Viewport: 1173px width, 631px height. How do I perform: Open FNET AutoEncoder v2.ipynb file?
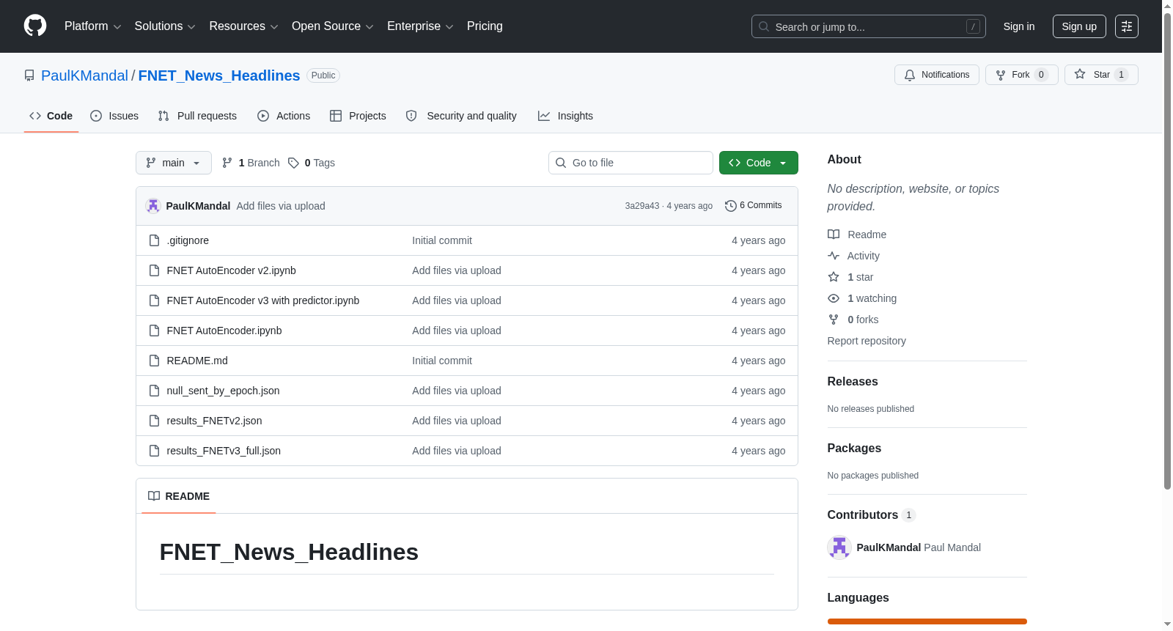[x=232, y=270]
